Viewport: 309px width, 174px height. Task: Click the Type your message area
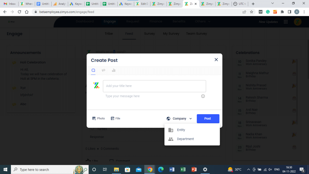tap(151, 96)
